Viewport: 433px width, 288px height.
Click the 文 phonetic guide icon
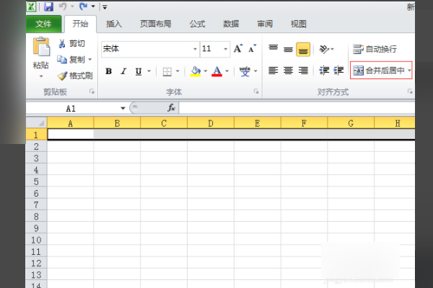click(x=245, y=71)
